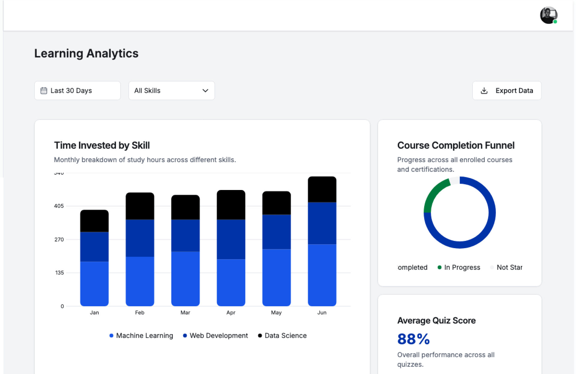Image resolution: width=576 pixels, height=374 pixels.
Task: Click the calendar icon in date filter
Action: tap(44, 91)
